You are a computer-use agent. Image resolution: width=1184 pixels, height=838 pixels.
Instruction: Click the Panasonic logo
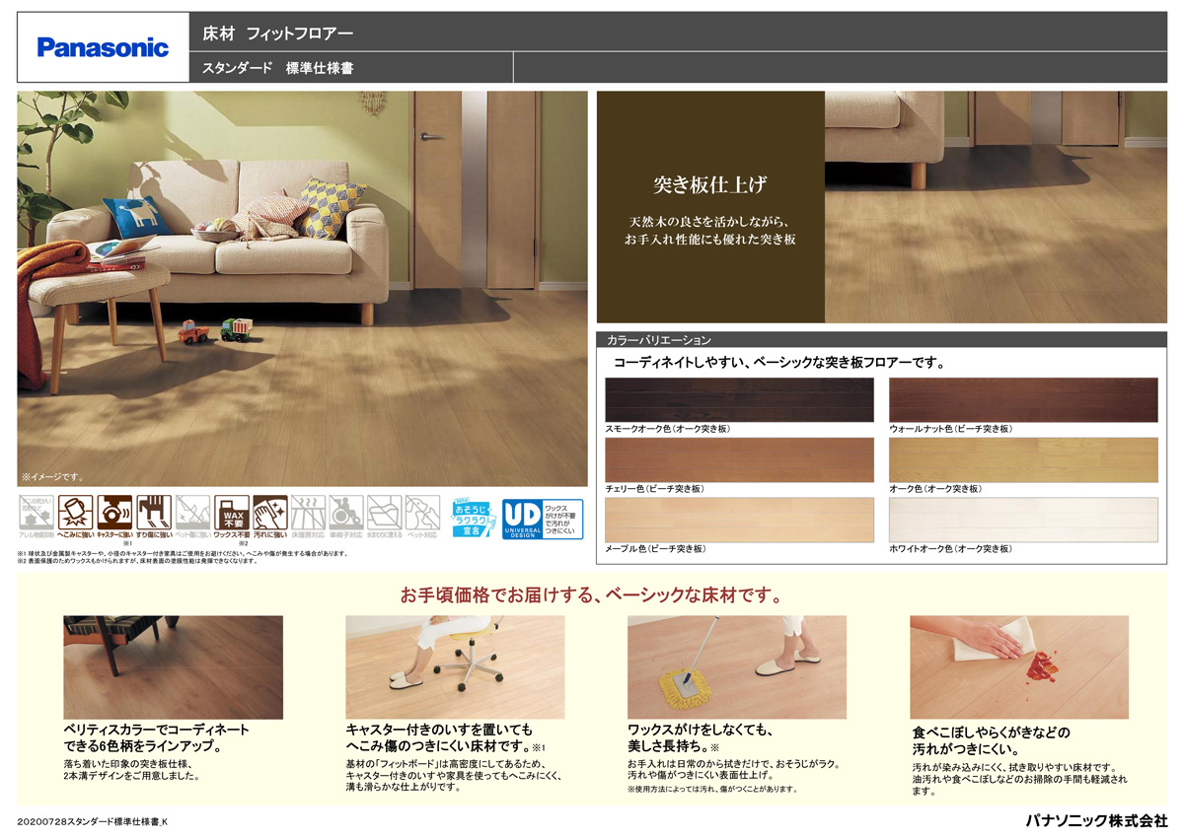click(103, 47)
